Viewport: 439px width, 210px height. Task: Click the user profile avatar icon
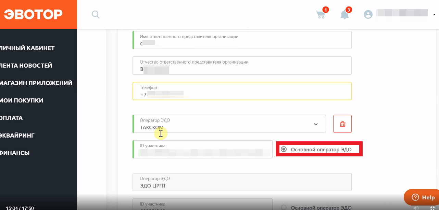pos(368,14)
